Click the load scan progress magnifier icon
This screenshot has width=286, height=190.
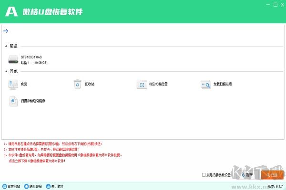tap(206, 85)
